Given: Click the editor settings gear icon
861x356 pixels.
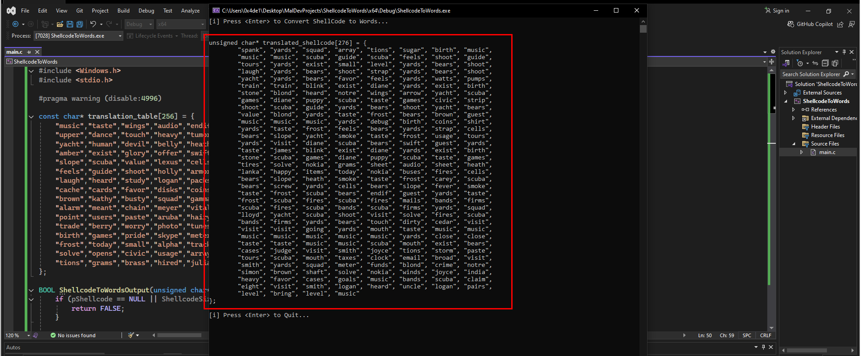Looking at the screenshot, I should coord(773,52).
